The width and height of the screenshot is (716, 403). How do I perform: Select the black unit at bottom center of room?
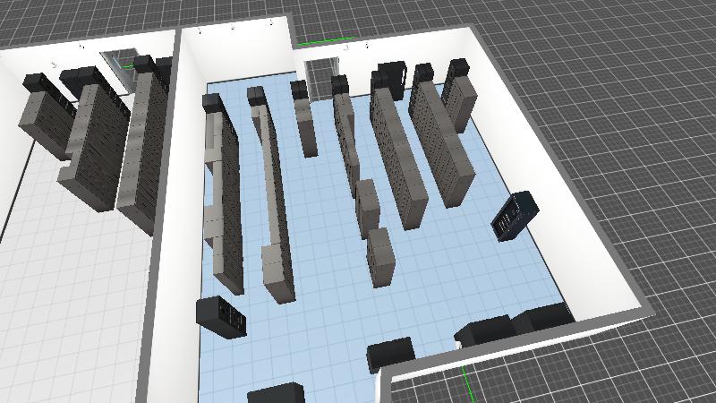[x=389, y=355]
